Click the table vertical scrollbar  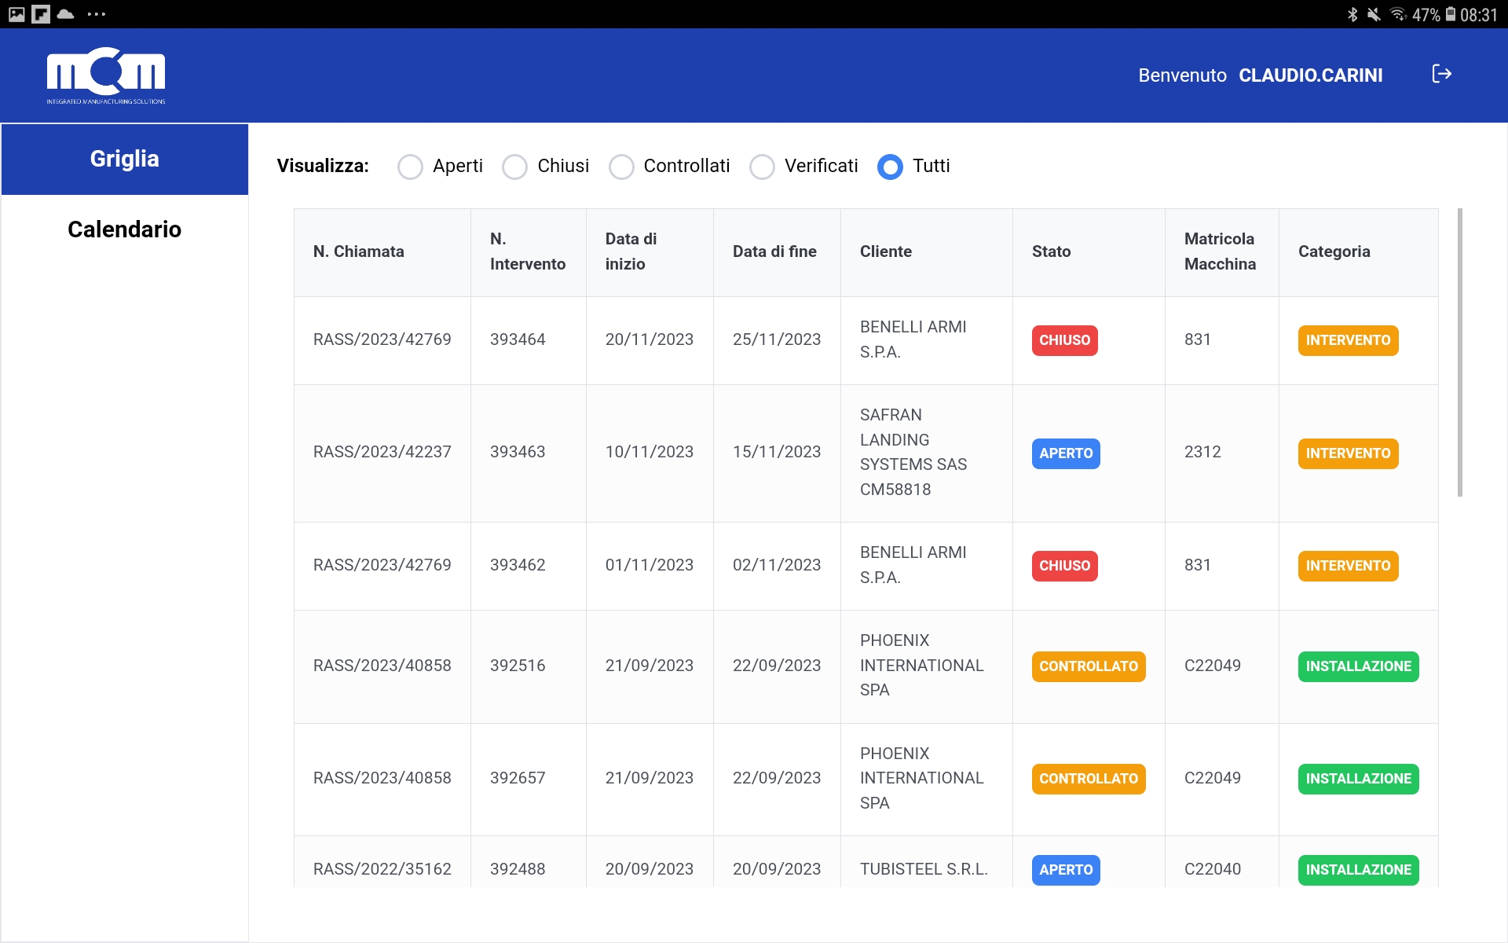[1459, 352]
